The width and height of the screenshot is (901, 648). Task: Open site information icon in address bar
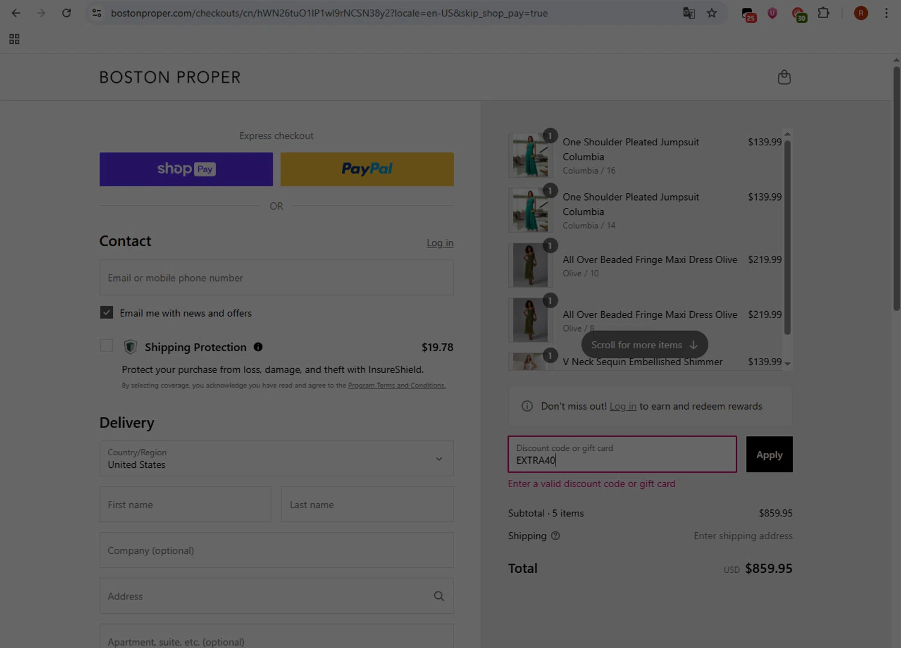[97, 13]
